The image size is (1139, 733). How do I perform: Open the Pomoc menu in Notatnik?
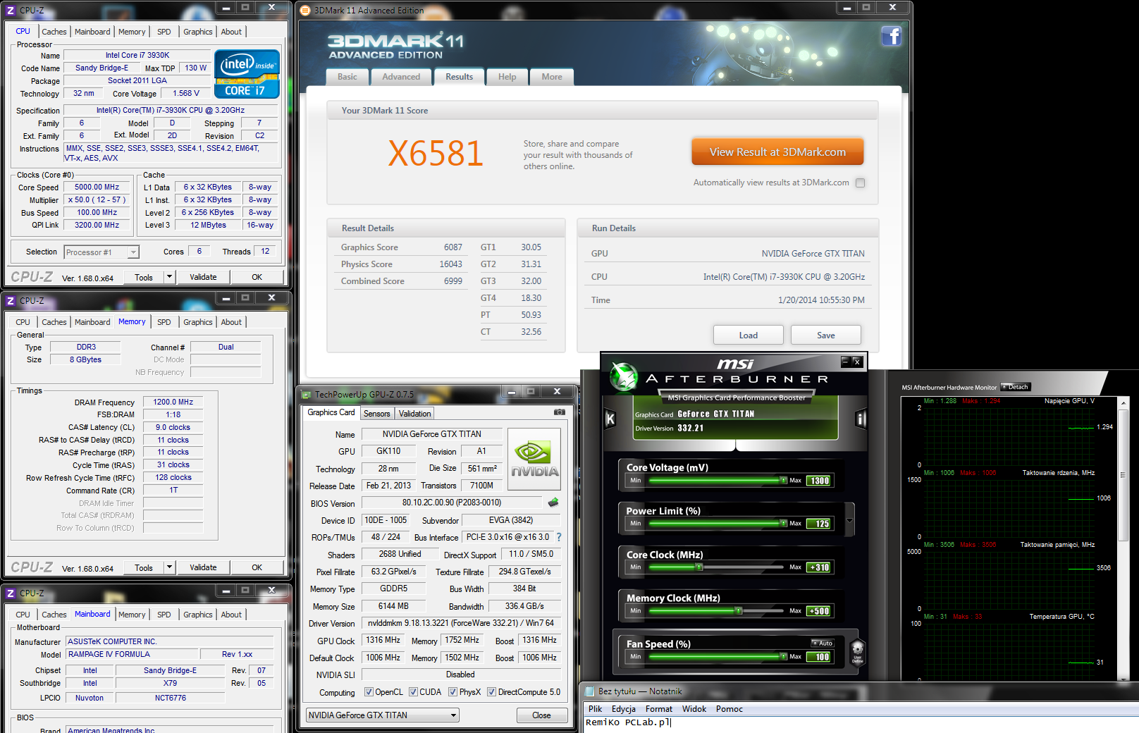point(729,709)
